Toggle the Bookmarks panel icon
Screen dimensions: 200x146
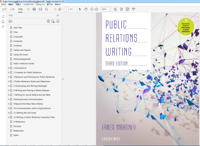3,22
